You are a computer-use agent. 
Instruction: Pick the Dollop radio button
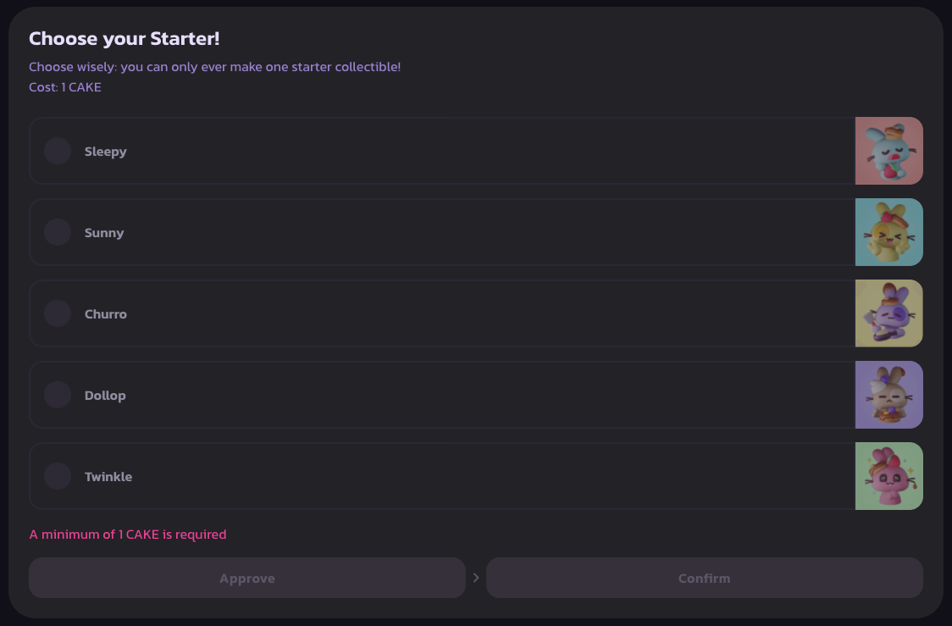click(58, 395)
